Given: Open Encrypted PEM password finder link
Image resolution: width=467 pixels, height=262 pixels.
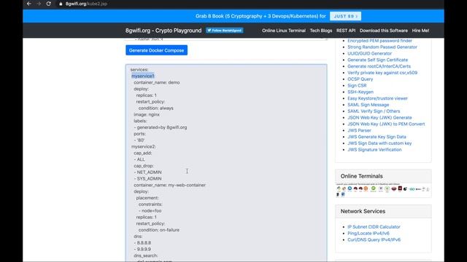Looking at the screenshot, I should click(x=379, y=41).
